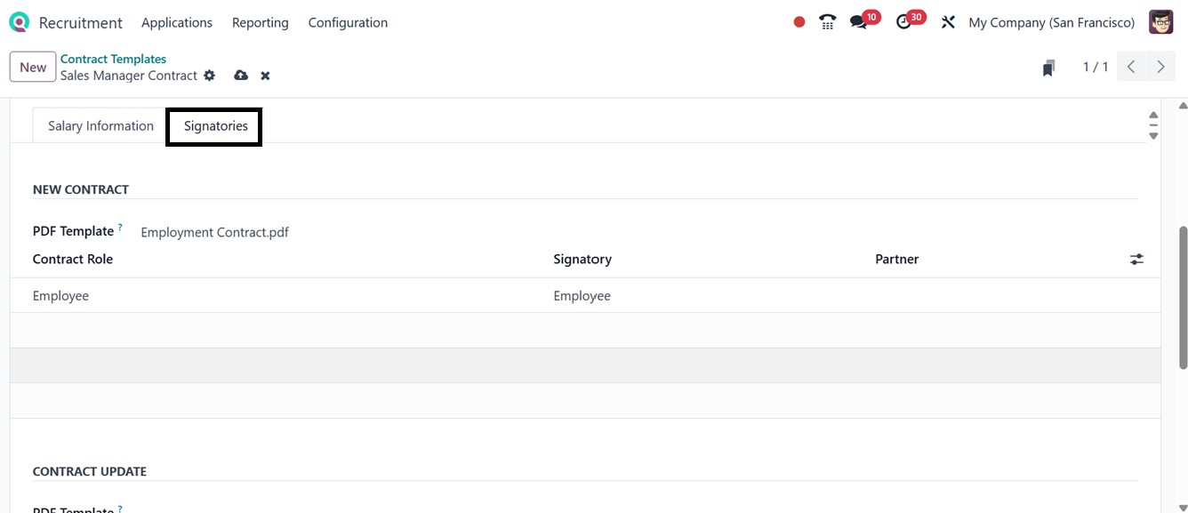Go to the next record arrow

pyautogui.click(x=1160, y=67)
